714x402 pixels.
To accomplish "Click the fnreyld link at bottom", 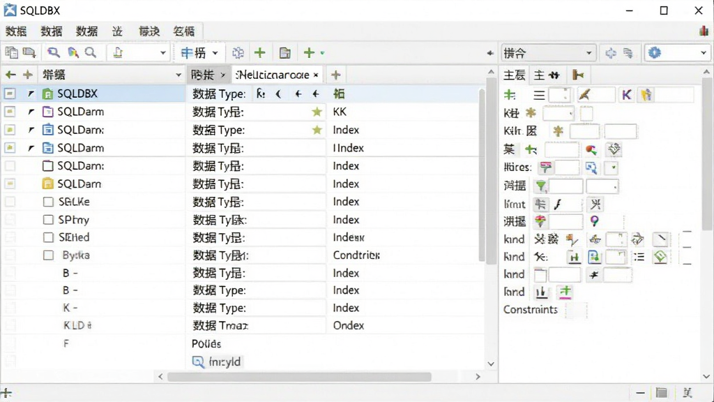I will [x=225, y=362].
